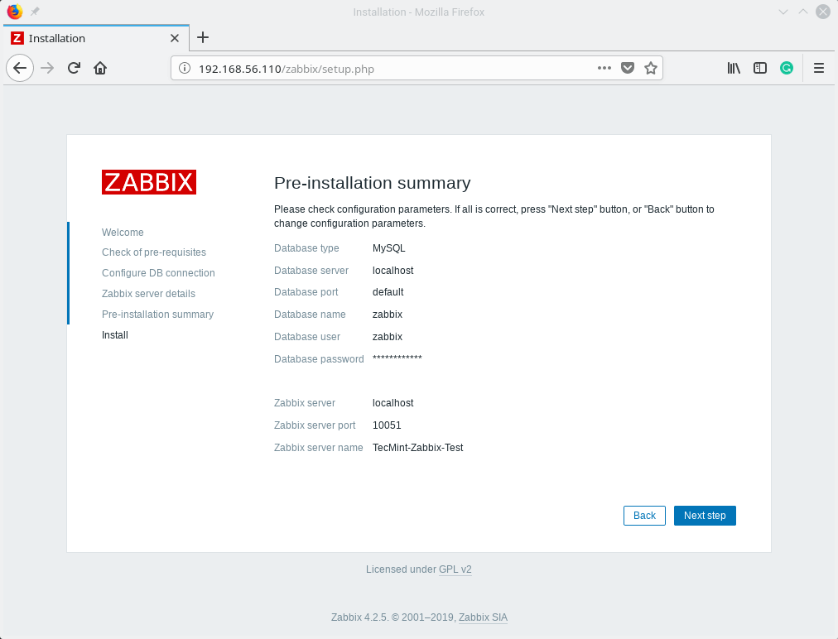This screenshot has width=838, height=639.
Task: Select Pre-installation summary sidebar step
Action: coord(157,315)
